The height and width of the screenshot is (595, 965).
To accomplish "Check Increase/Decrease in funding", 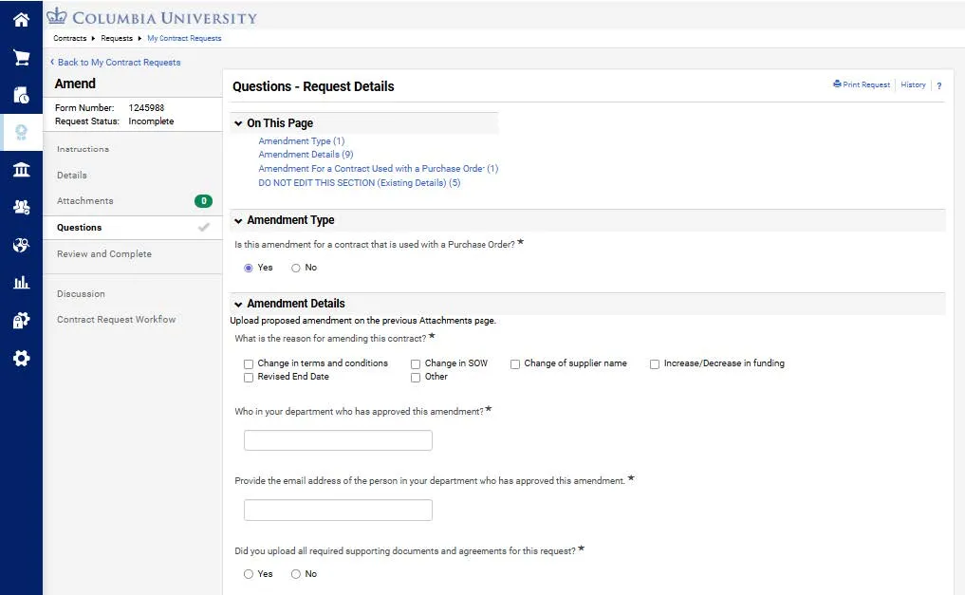I will (654, 363).
